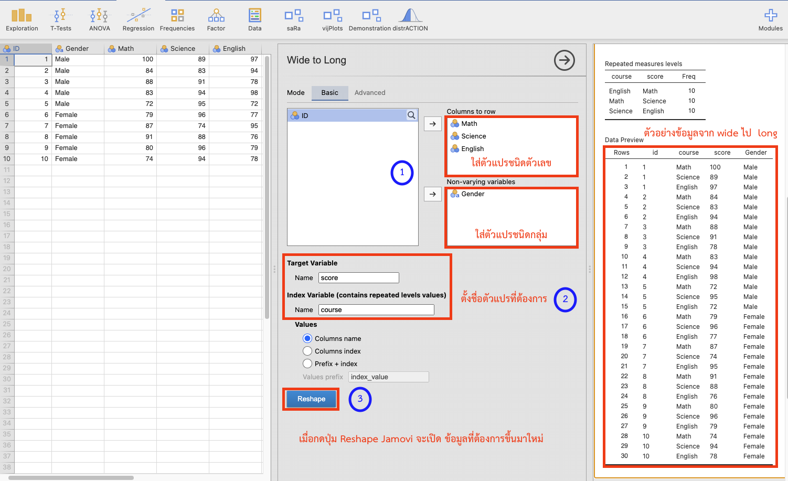Switch to the Advanced mode tab
This screenshot has height=481, width=788.
pos(369,93)
